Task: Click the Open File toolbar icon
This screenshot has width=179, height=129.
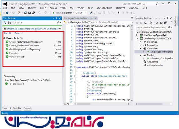Action: [26, 13]
